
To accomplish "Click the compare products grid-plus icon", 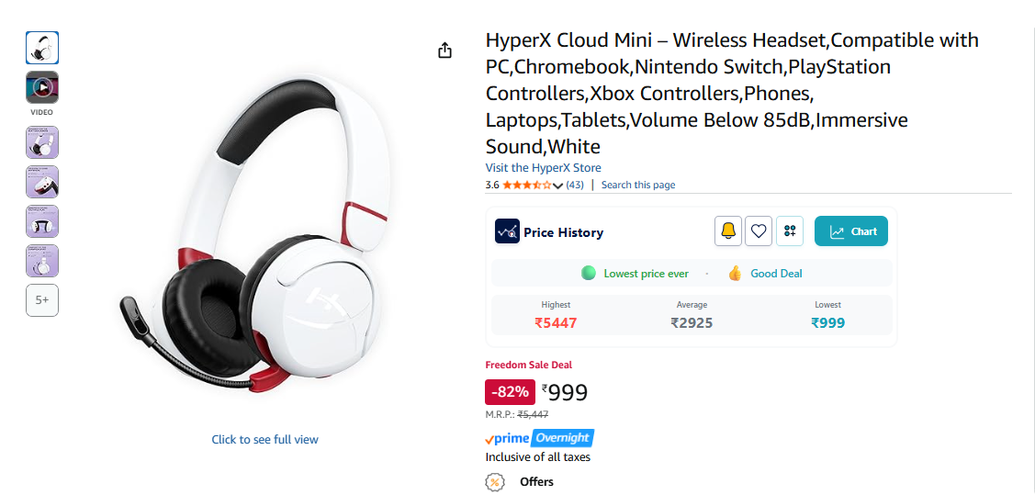I will [x=790, y=231].
